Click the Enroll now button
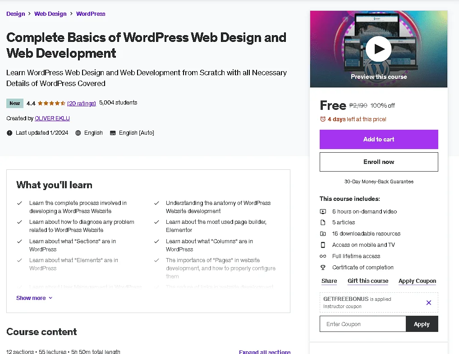459x354 pixels. (379, 162)
